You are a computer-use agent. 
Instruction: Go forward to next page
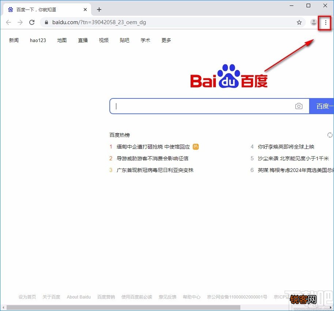pyautogui.click(x=20, y=22)
